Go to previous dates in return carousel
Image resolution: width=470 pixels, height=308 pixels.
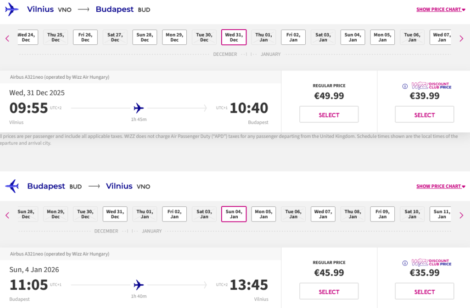click(x=7, y=215)
